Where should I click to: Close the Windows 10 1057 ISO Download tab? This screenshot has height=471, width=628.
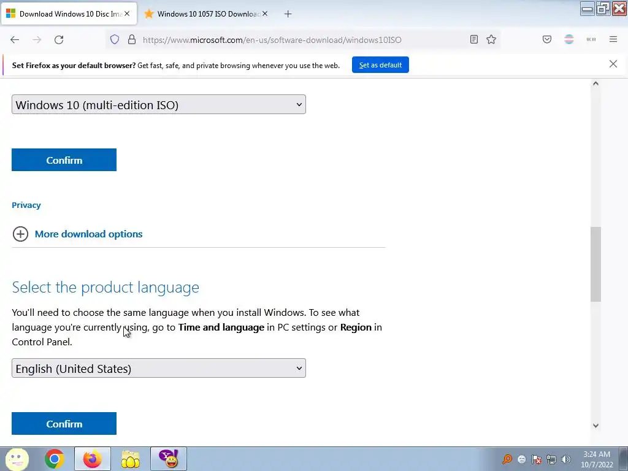(x=265, y=13)
